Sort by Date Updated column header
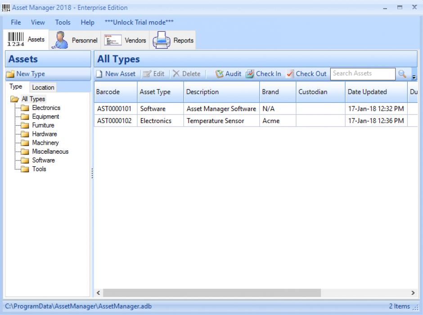Screen dimensions: 423x315 pos(376,92)
